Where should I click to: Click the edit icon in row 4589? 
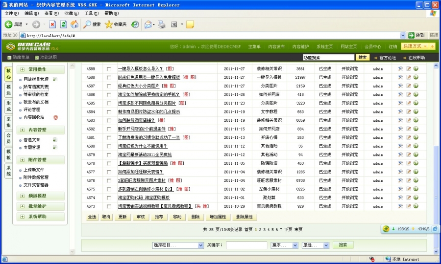pyautogui.click(x=408, y=68)
